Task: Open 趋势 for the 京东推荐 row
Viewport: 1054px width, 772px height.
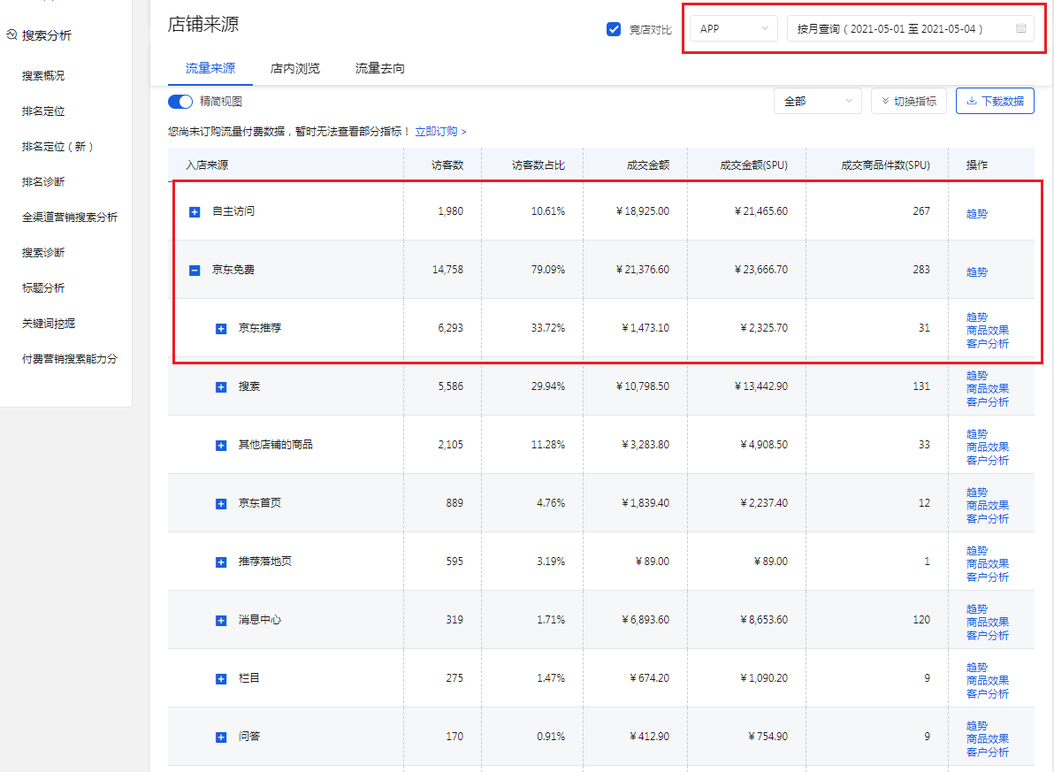Action: [x=977, y=317]
